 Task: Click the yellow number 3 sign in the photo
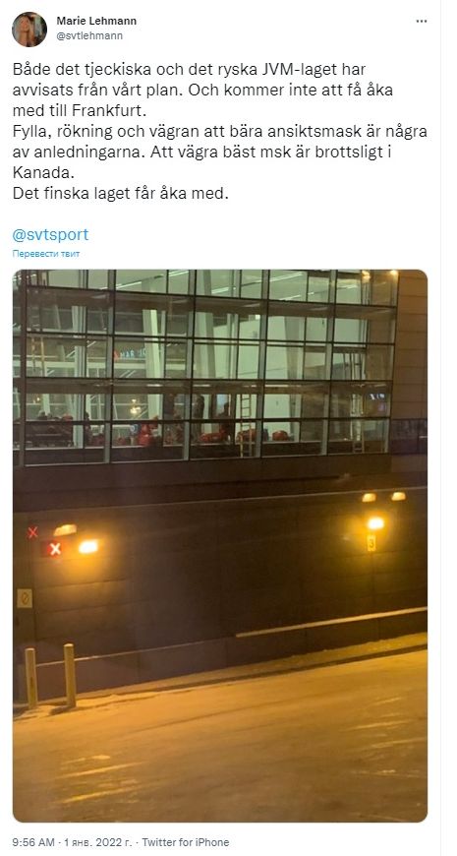[x=371, y=543]
